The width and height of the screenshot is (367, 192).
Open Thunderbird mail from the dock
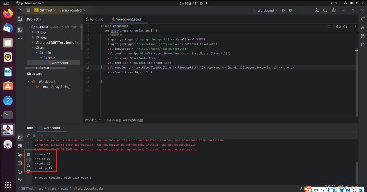click(8, 28)
